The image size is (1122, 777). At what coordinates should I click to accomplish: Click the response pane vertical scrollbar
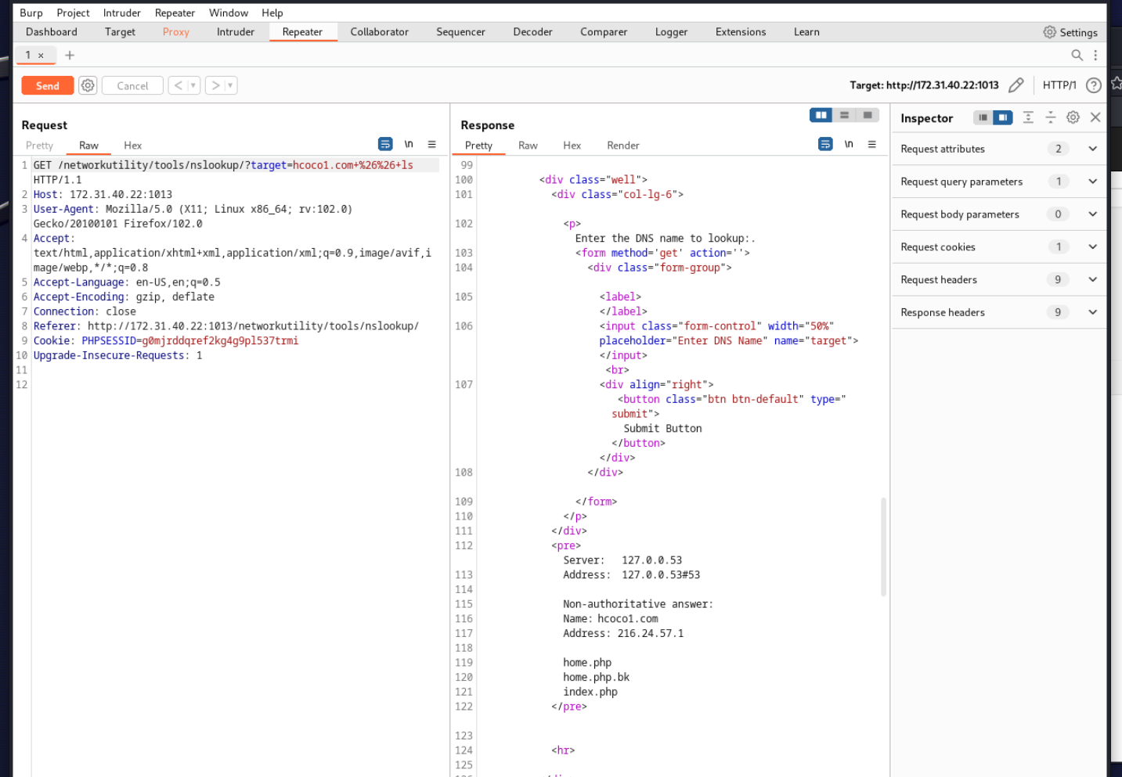point(884,547)
